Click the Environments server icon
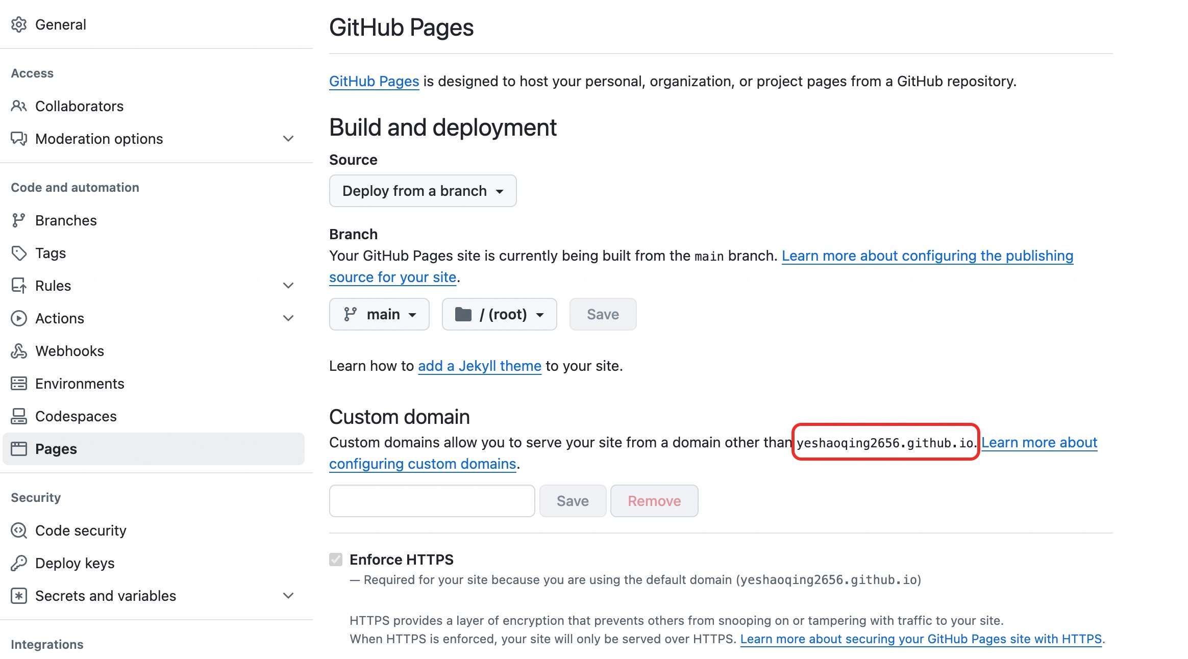Screen dimensions: 1188x659 pyautogui.click(x=19, y=384)
